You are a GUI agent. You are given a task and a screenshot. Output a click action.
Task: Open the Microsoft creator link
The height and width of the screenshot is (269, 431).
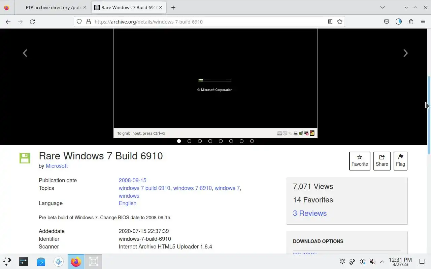pos(57,166)
